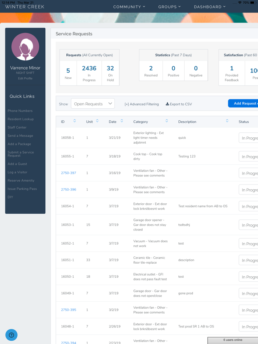Open the Groups menu
The width and height of the screenshot is (258, 344).
tap(169, 7)
